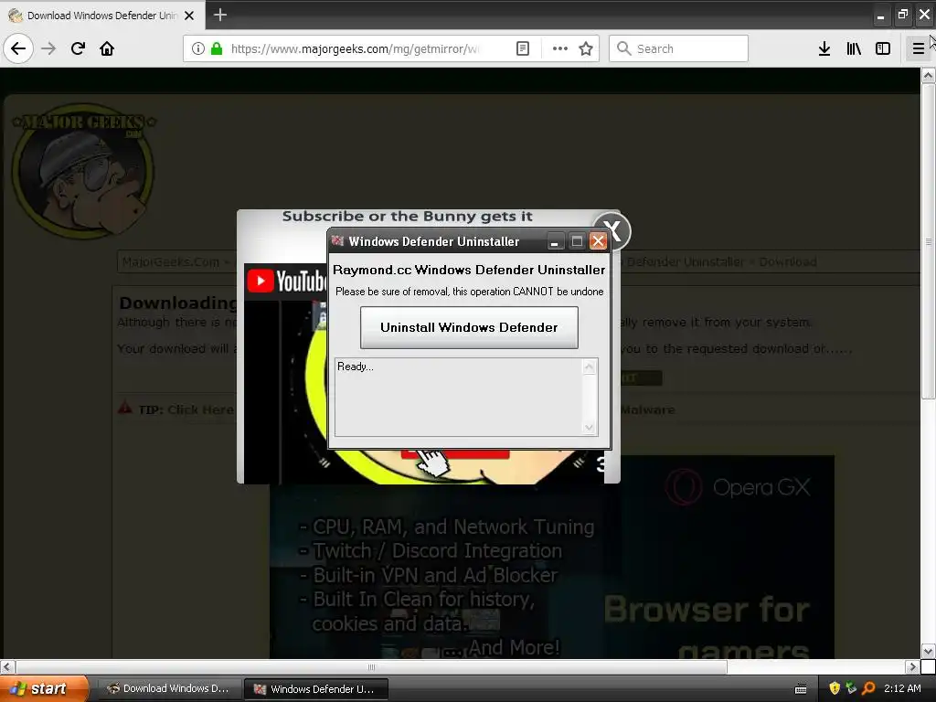Click the Opera GX logo in ad
The image size is (936, 702).
click(x=739, y=487)
